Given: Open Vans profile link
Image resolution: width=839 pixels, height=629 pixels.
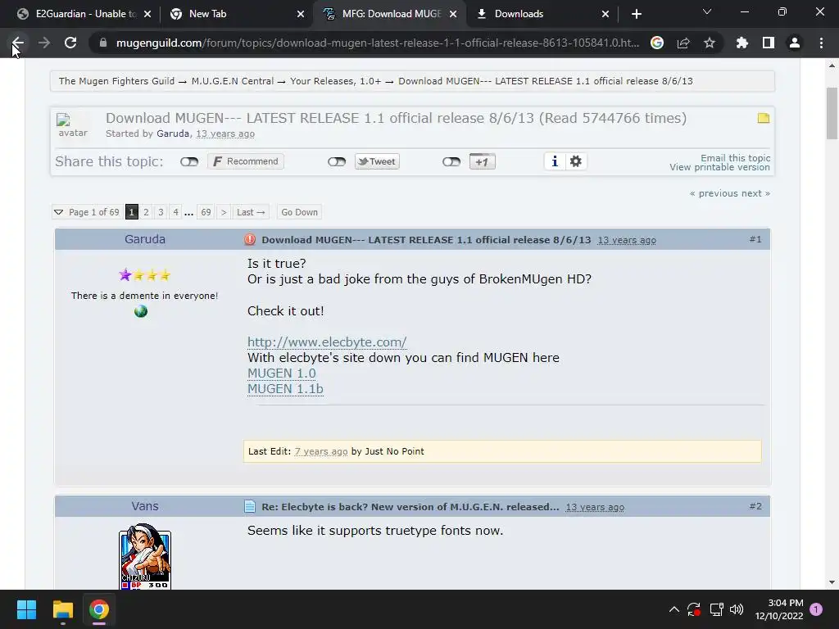Looking at the screenshot, I should point(145,506).
